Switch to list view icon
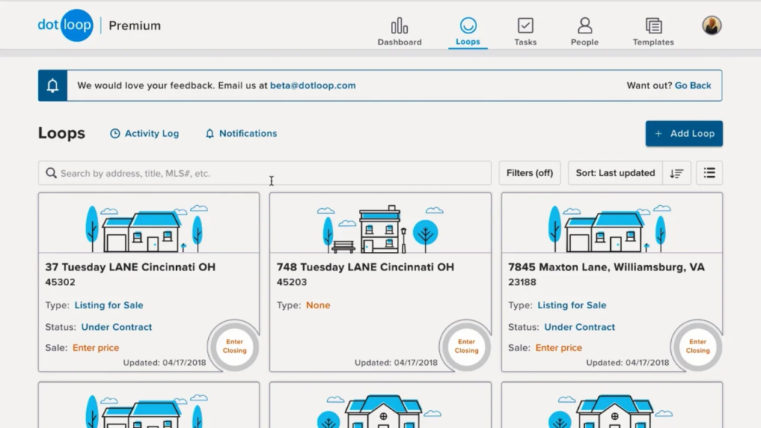The image size is (761, 428). tap(709, 173)
